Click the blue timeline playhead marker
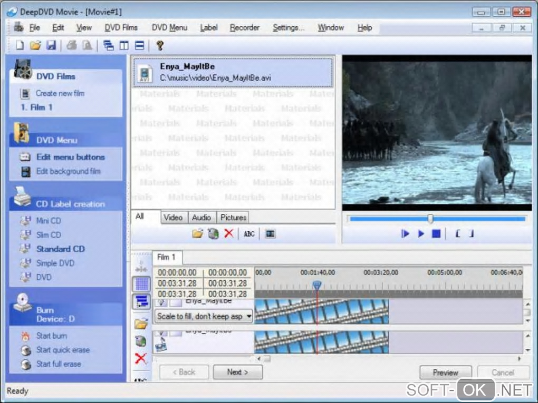This screenshot has width=538, height=403. 317,285
